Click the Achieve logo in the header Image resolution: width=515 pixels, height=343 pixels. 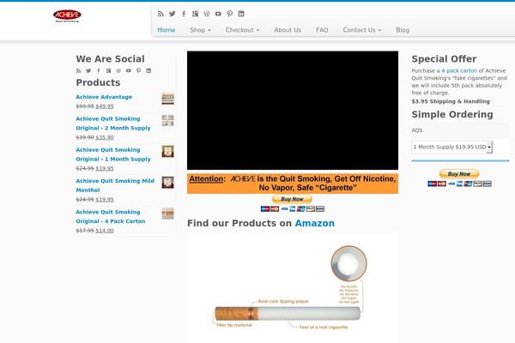point(67,15)
